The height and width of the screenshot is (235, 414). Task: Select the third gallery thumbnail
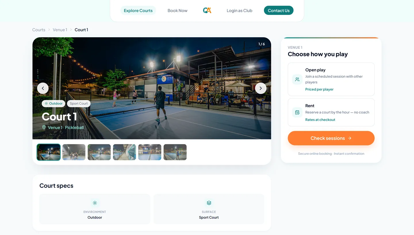99,152
